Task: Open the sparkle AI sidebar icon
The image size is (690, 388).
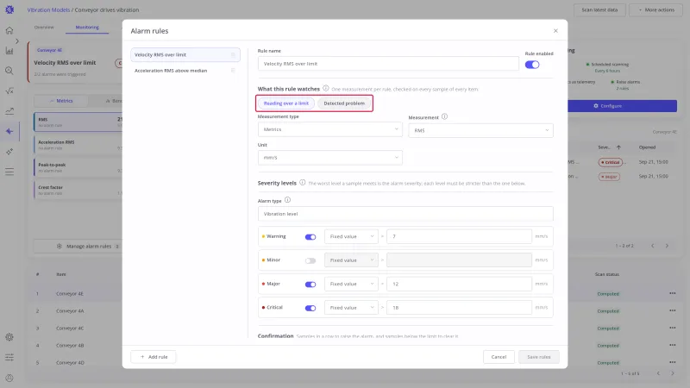Action: [9, 152]
